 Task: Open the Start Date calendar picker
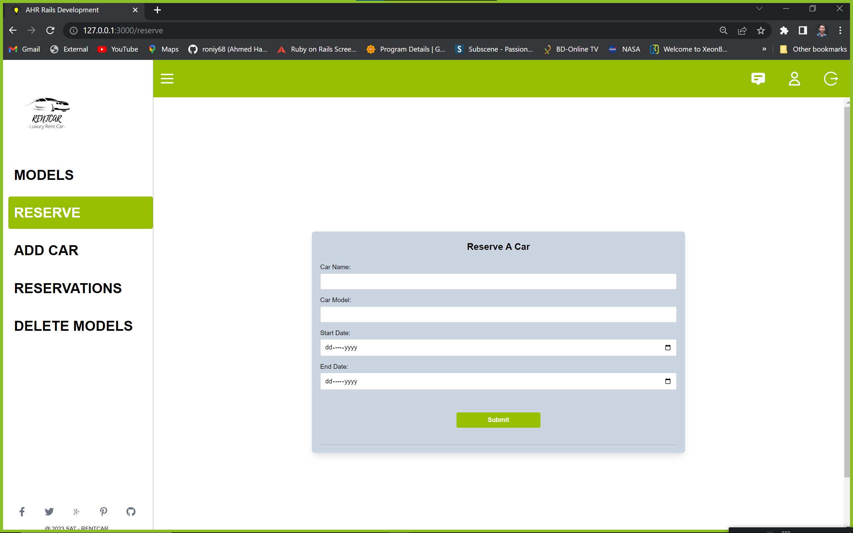[668, 347]
